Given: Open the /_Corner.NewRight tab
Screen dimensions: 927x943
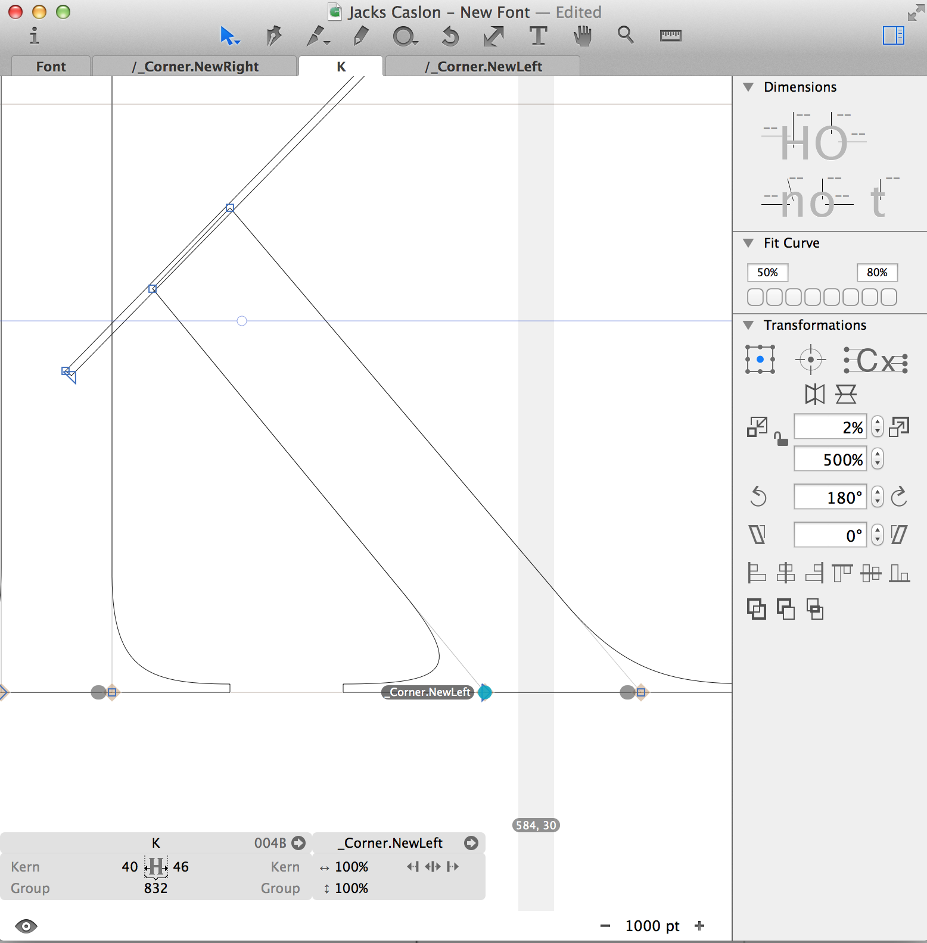Looking at the screenshot, I should click(x=195, y=67).
